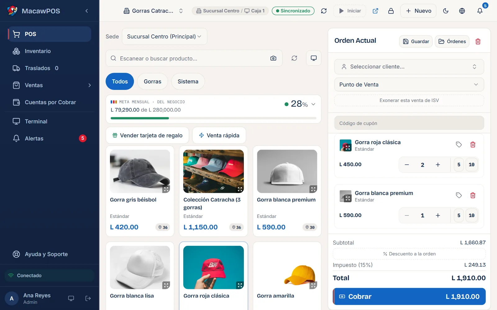Viewport: 497px width, 310px height.
Task: Open the language globe icon
Action: click(x=462, y=11)
